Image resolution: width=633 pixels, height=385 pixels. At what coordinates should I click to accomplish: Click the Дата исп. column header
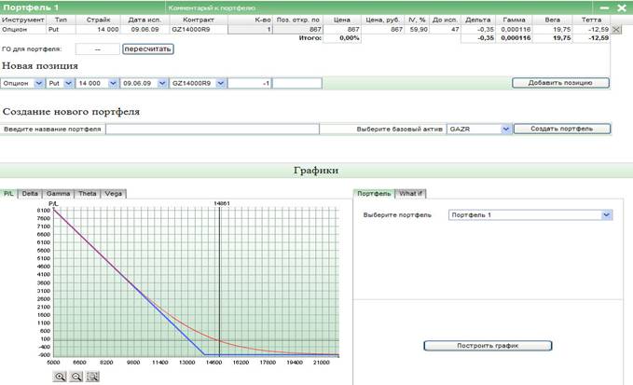click(x=144, y=20)
